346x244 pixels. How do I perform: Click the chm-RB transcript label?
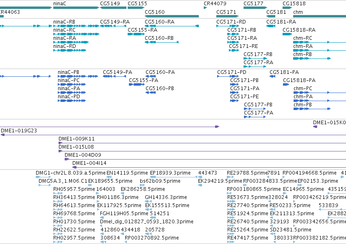tap(302, 54)
